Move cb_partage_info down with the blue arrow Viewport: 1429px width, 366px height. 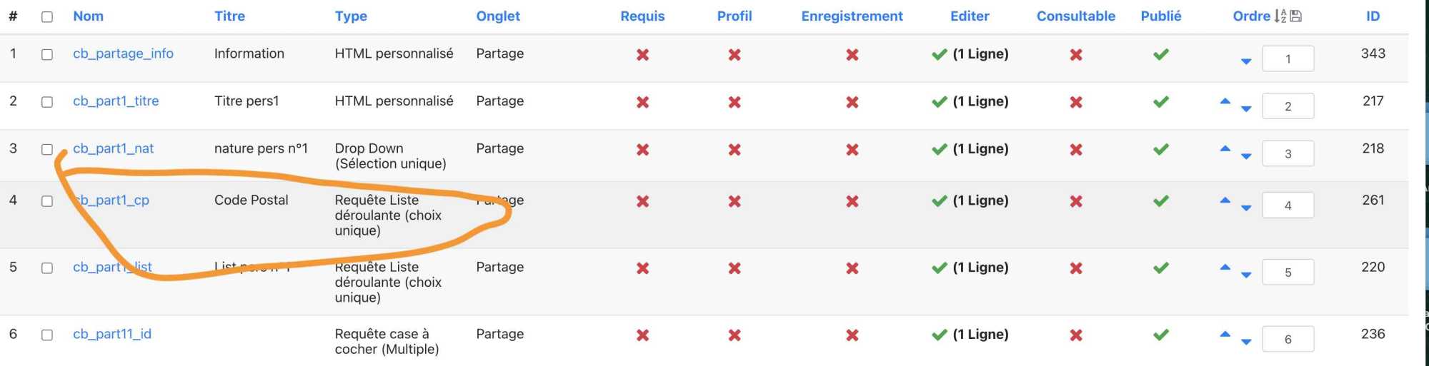tap(1246, 61)
